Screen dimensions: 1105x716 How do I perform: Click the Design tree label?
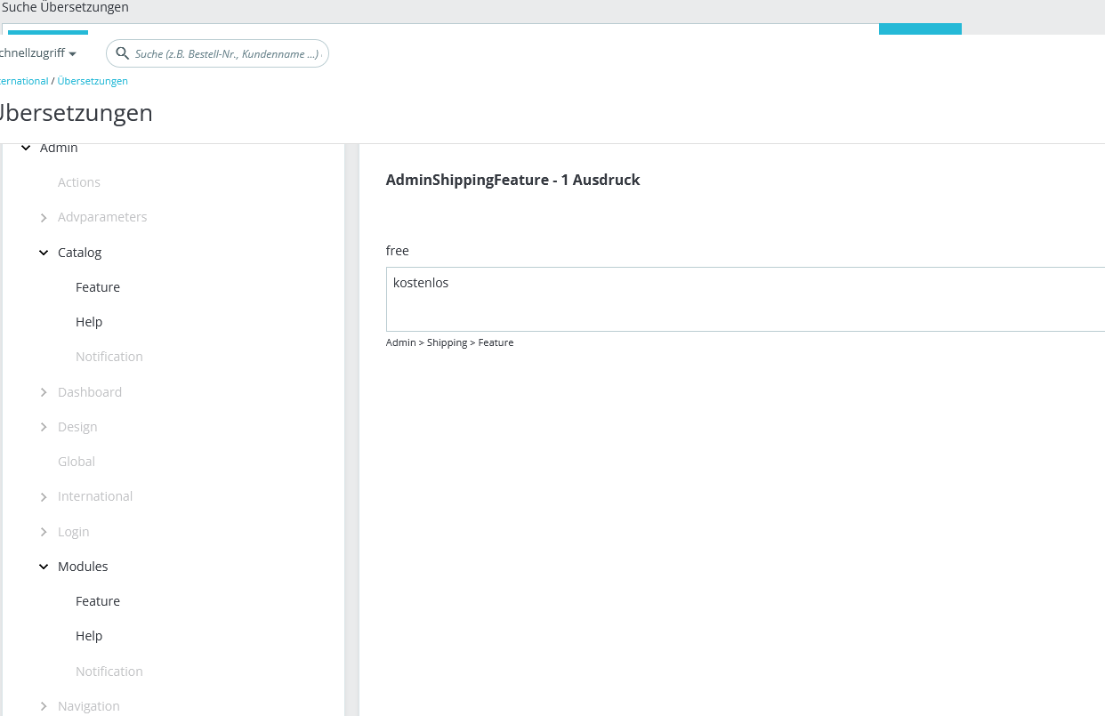pyautogui.click(x=77, y=427)
